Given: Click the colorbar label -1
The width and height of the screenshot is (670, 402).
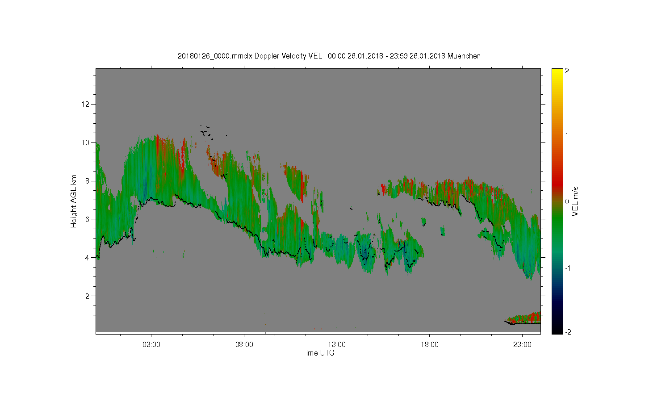Looking at the screenshot, I should point(567,268).
